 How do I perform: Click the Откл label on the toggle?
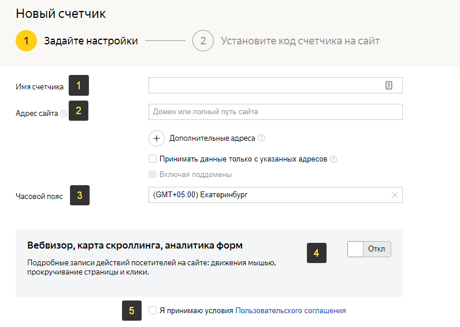tap(376, 249)
